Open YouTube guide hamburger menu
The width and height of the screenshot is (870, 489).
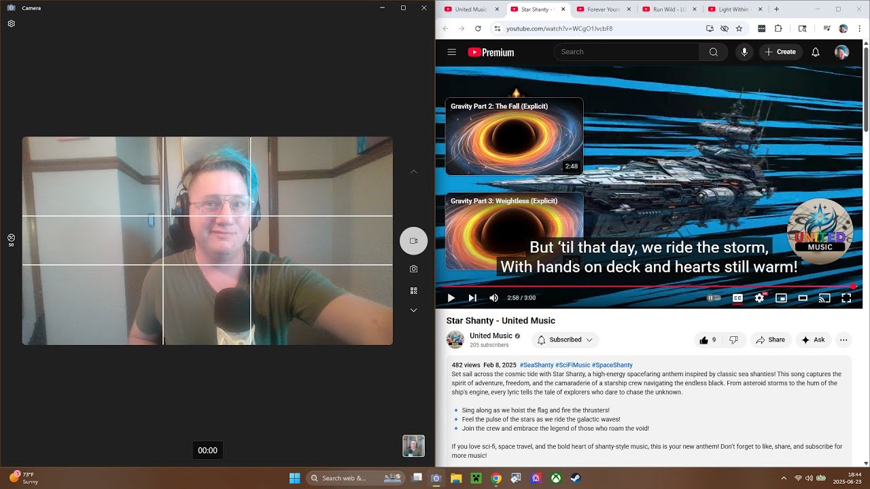click(x=451, y=52)
